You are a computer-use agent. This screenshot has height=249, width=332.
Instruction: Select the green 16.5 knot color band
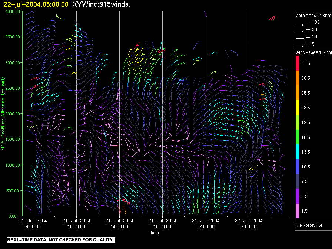point(298,137)
